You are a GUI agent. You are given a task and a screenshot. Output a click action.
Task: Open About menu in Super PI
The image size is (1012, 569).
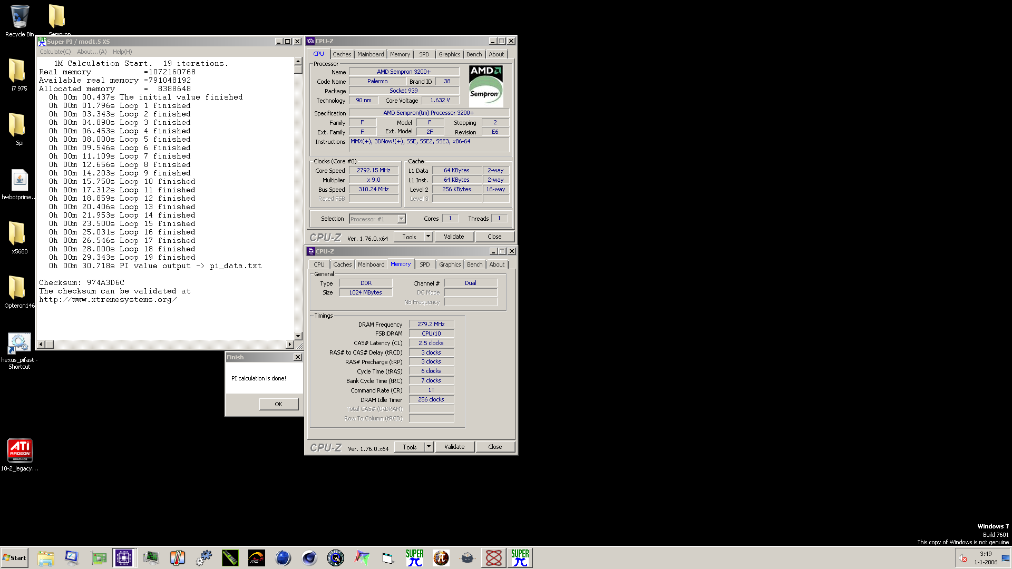[x=92, y=52]
